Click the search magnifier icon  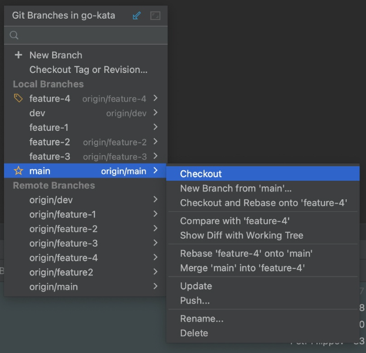(15, 35)
